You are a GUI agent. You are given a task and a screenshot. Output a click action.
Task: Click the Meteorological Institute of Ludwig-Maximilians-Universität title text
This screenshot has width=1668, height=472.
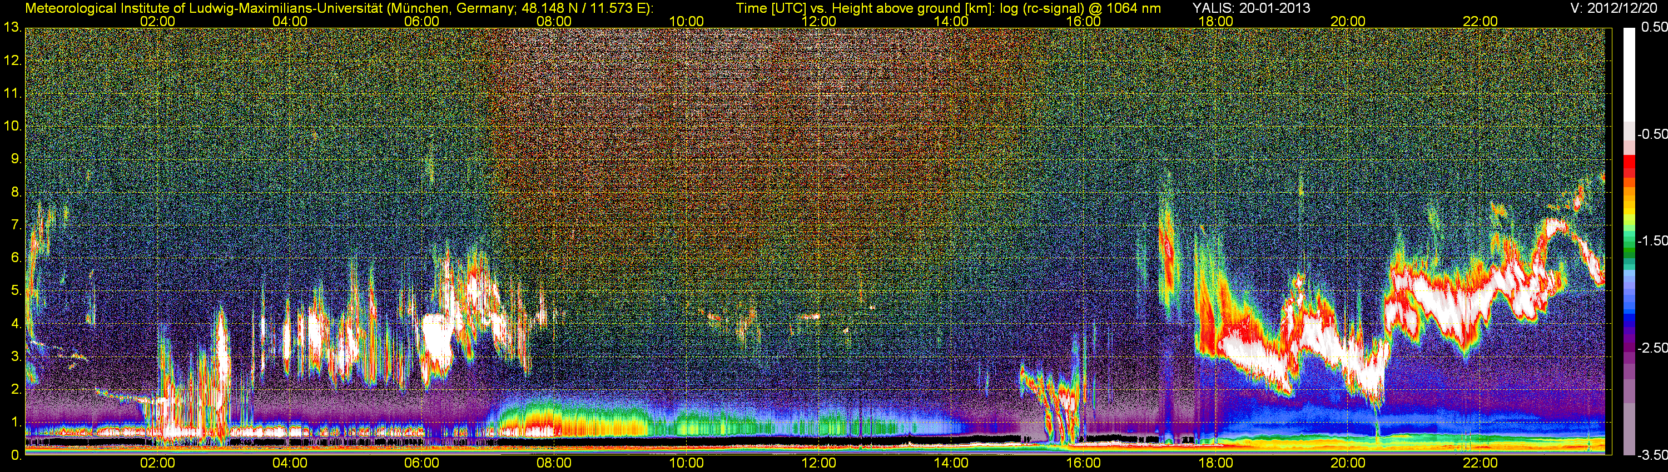pyautogui.click(x=205, y=8)
